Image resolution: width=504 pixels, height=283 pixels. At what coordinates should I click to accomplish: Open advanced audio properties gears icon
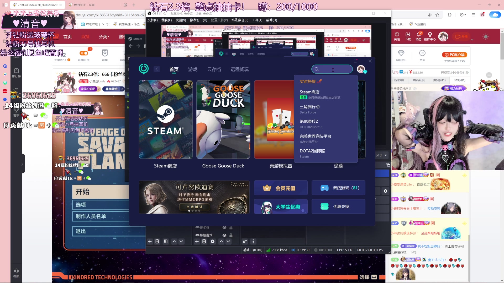(x=245, y=241)
